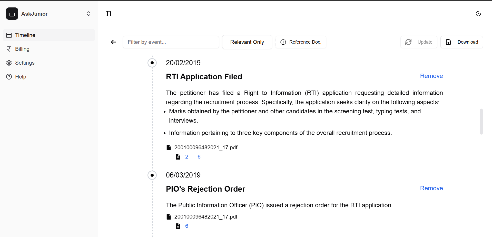492x237 pixels.
Task: Toggle the Relevant Only filter
Action: coord(247,42)
